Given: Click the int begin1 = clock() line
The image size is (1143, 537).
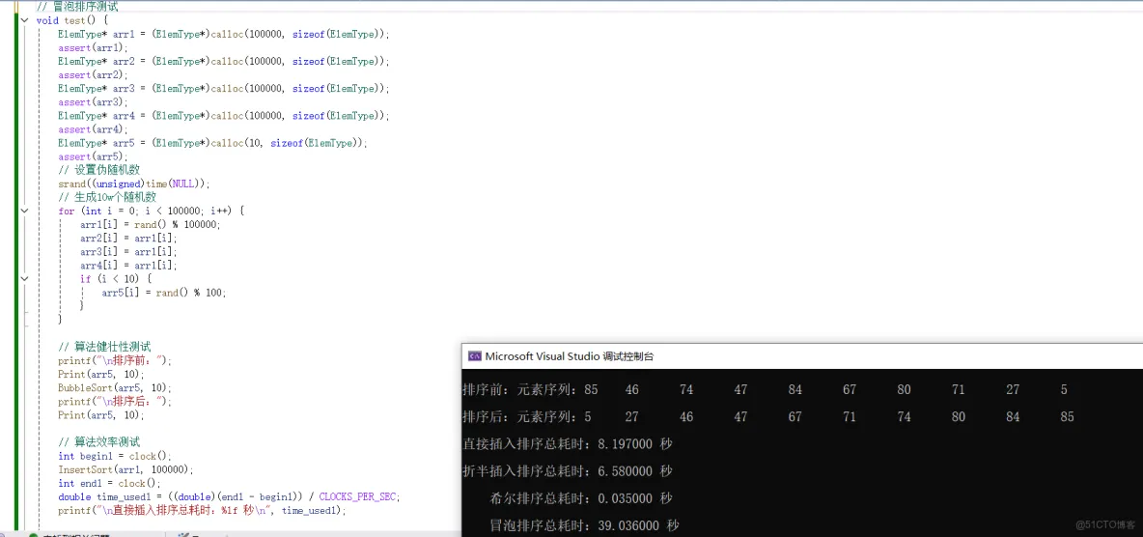Looking at the screenshot, I should coord(115,456).
